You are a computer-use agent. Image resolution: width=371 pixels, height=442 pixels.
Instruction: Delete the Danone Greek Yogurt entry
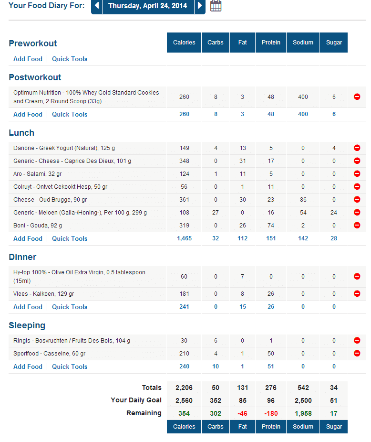click(x=357, y=148)
